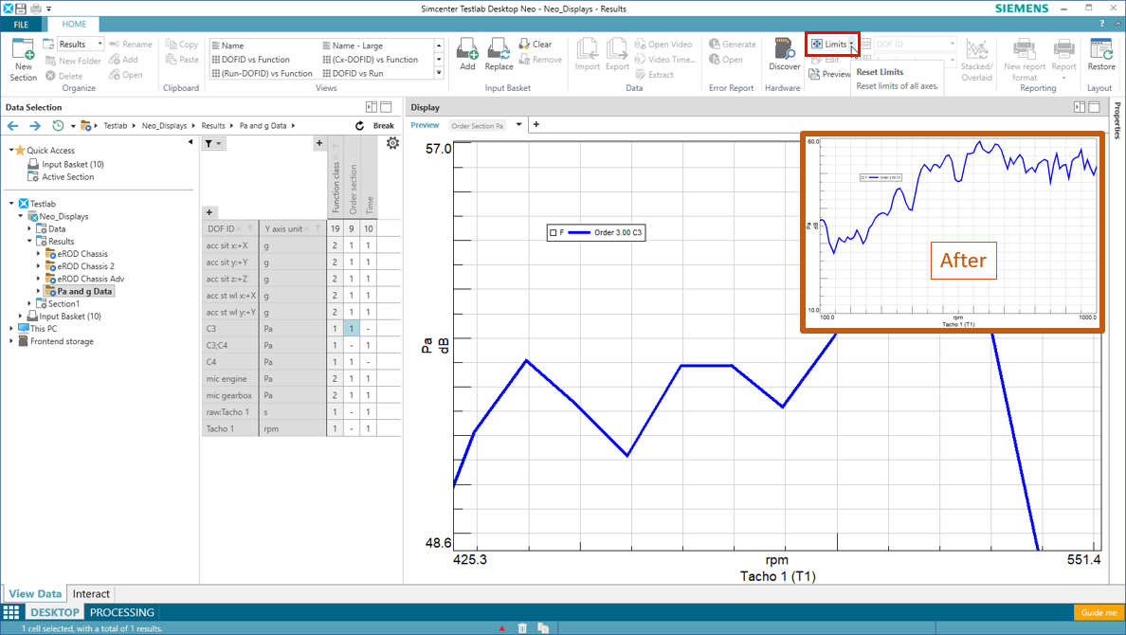Image resolution: width=1126 pixels, height=635 pixels.
Task: Click the New Section icon
Action: [x=23, y=58]
